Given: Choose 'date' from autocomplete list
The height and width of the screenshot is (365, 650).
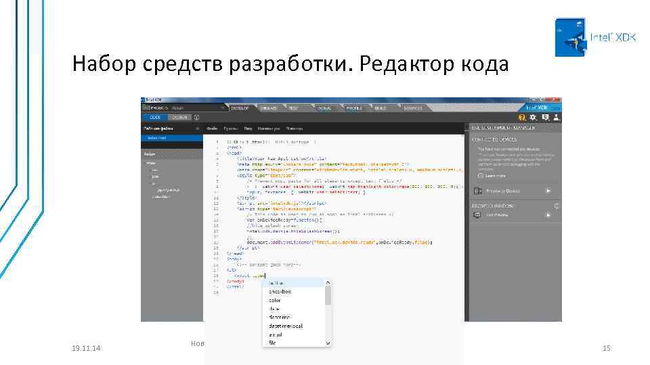Looking at the screenshot, I should pyautogui.click(x=293, y=309).
